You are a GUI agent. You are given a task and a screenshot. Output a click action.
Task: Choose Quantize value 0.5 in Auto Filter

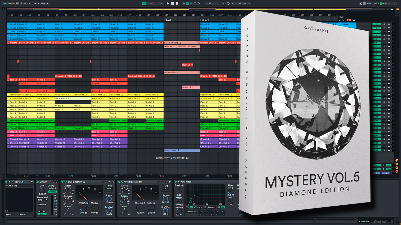pos(200,212)
